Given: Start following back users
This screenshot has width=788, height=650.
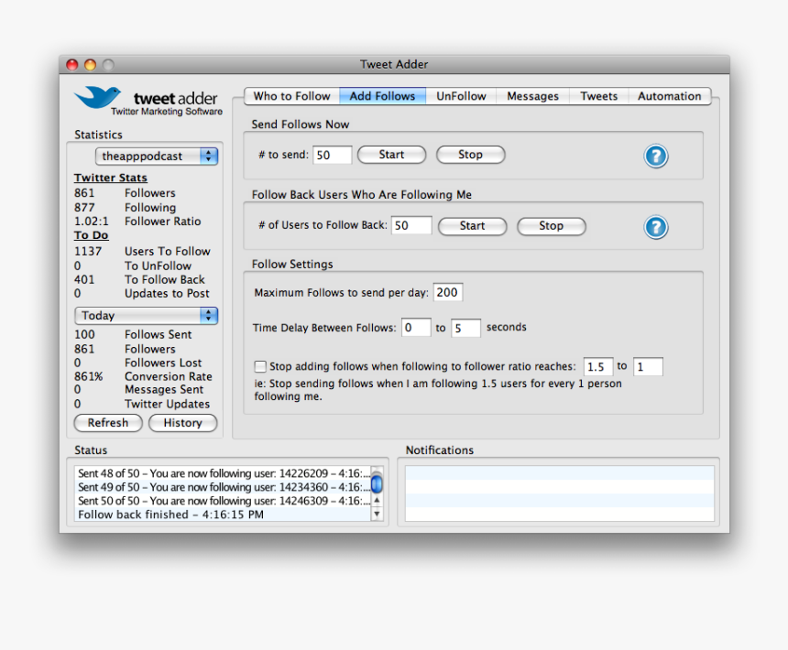Looking at the screenshot, I should 473,226.
